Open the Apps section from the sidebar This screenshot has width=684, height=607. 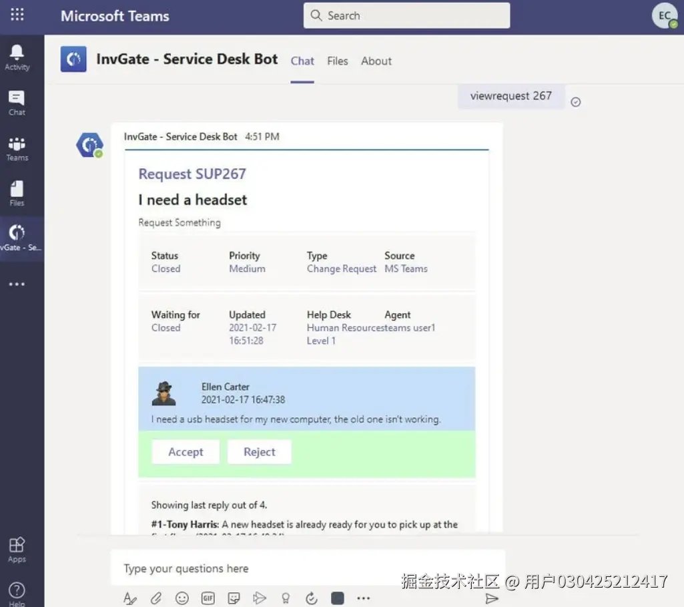(x=16, y=548)
